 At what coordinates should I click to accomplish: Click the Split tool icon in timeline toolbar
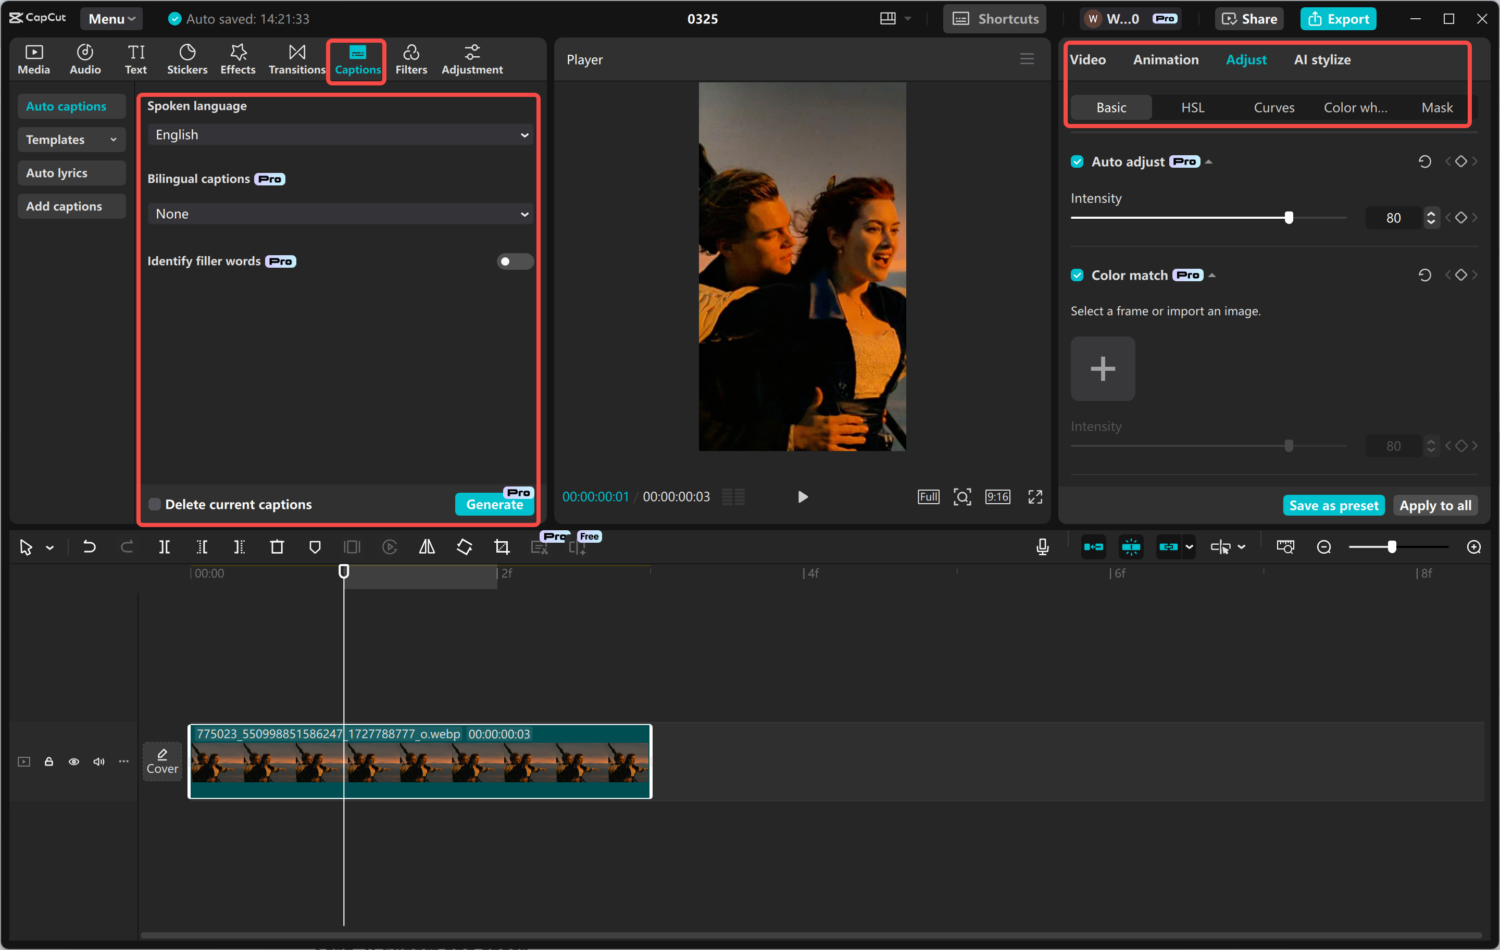[x=165, y=547]
